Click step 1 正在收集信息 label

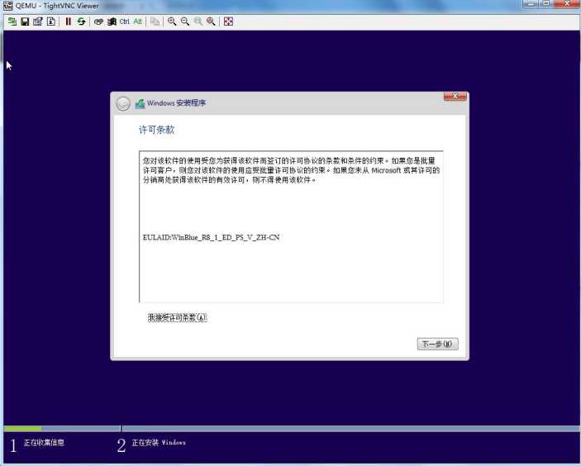point(44,443)
